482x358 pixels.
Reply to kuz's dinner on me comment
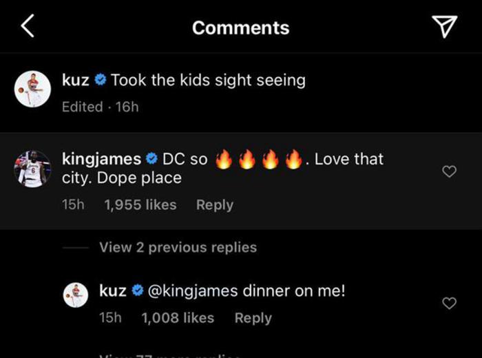[x=253, y=318]
